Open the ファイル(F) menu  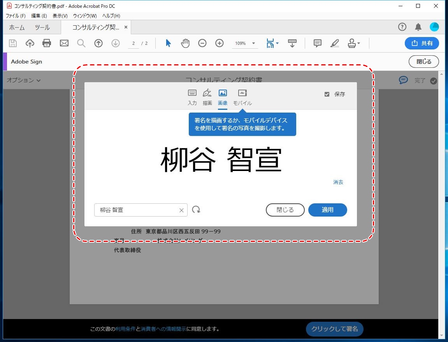pyautogui.click(x=16, y=16)
